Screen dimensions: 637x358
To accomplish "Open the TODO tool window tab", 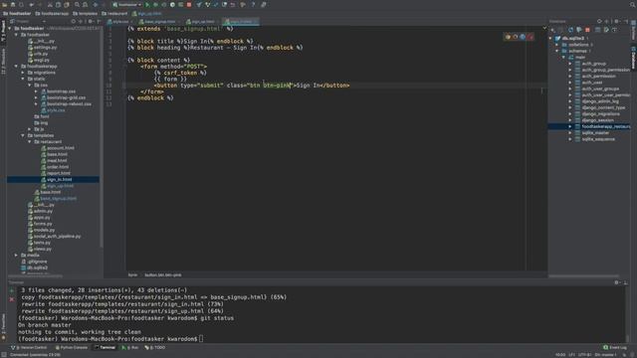I will pyautogui.click(x=155, y=348).
